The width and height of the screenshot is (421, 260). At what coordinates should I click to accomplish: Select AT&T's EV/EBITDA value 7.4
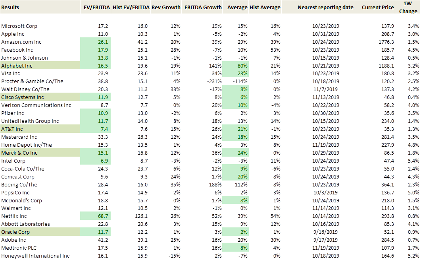tap(96, 129)
